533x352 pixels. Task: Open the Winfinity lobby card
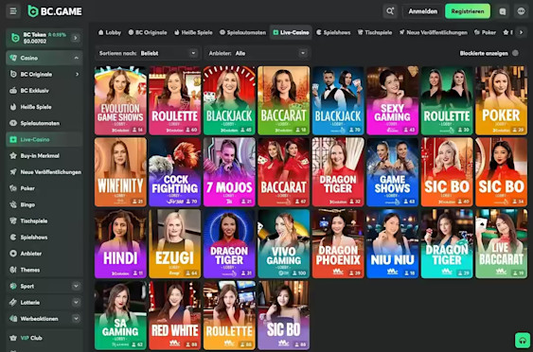click(120, 172)
